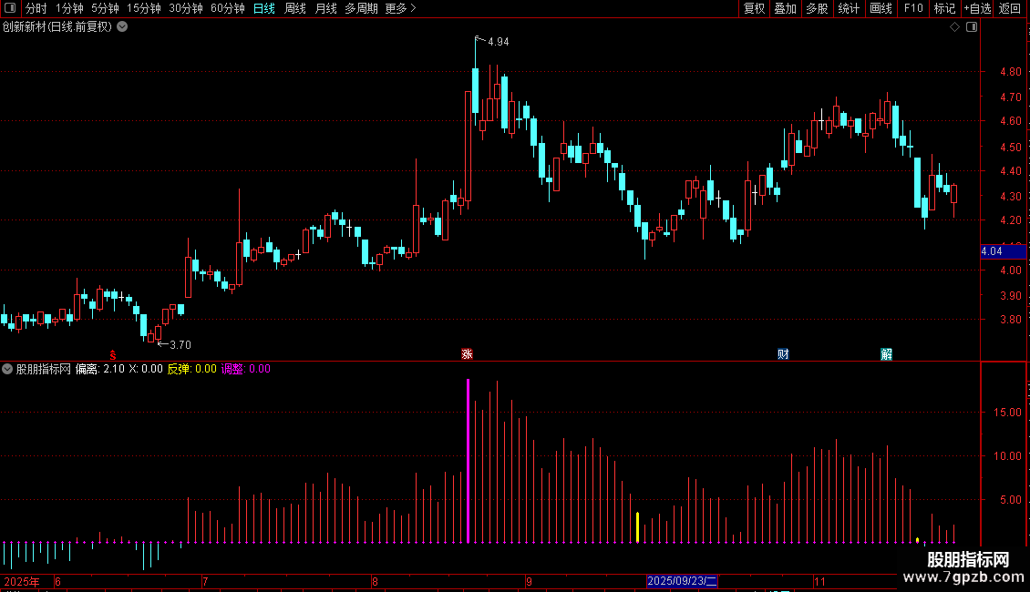Image resolution: width=1030 pixels, height=592 pixels.
Task: Click the 10.00 indicator axis label
Action: (1007, 456)
